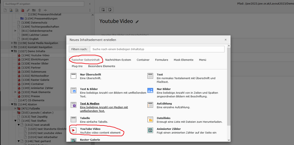
Task: Choose the shortcut page type icon
Action: (17, 10)
